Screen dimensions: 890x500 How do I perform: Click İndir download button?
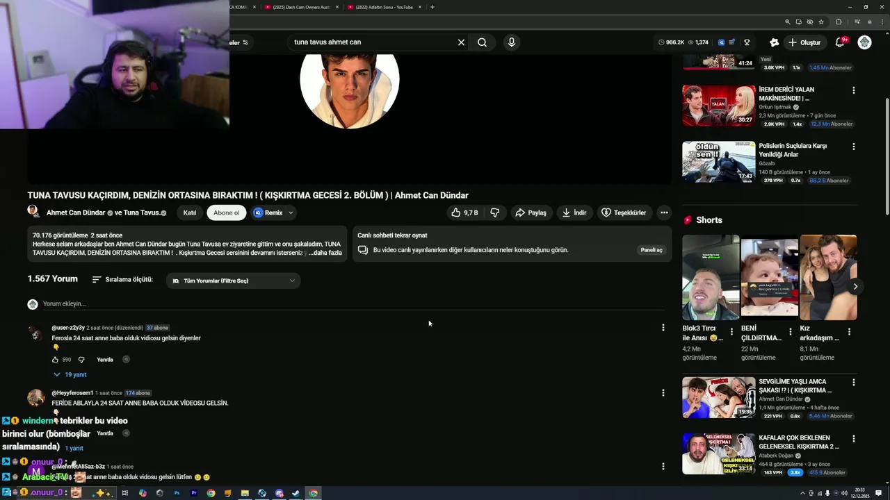[574, 212]
